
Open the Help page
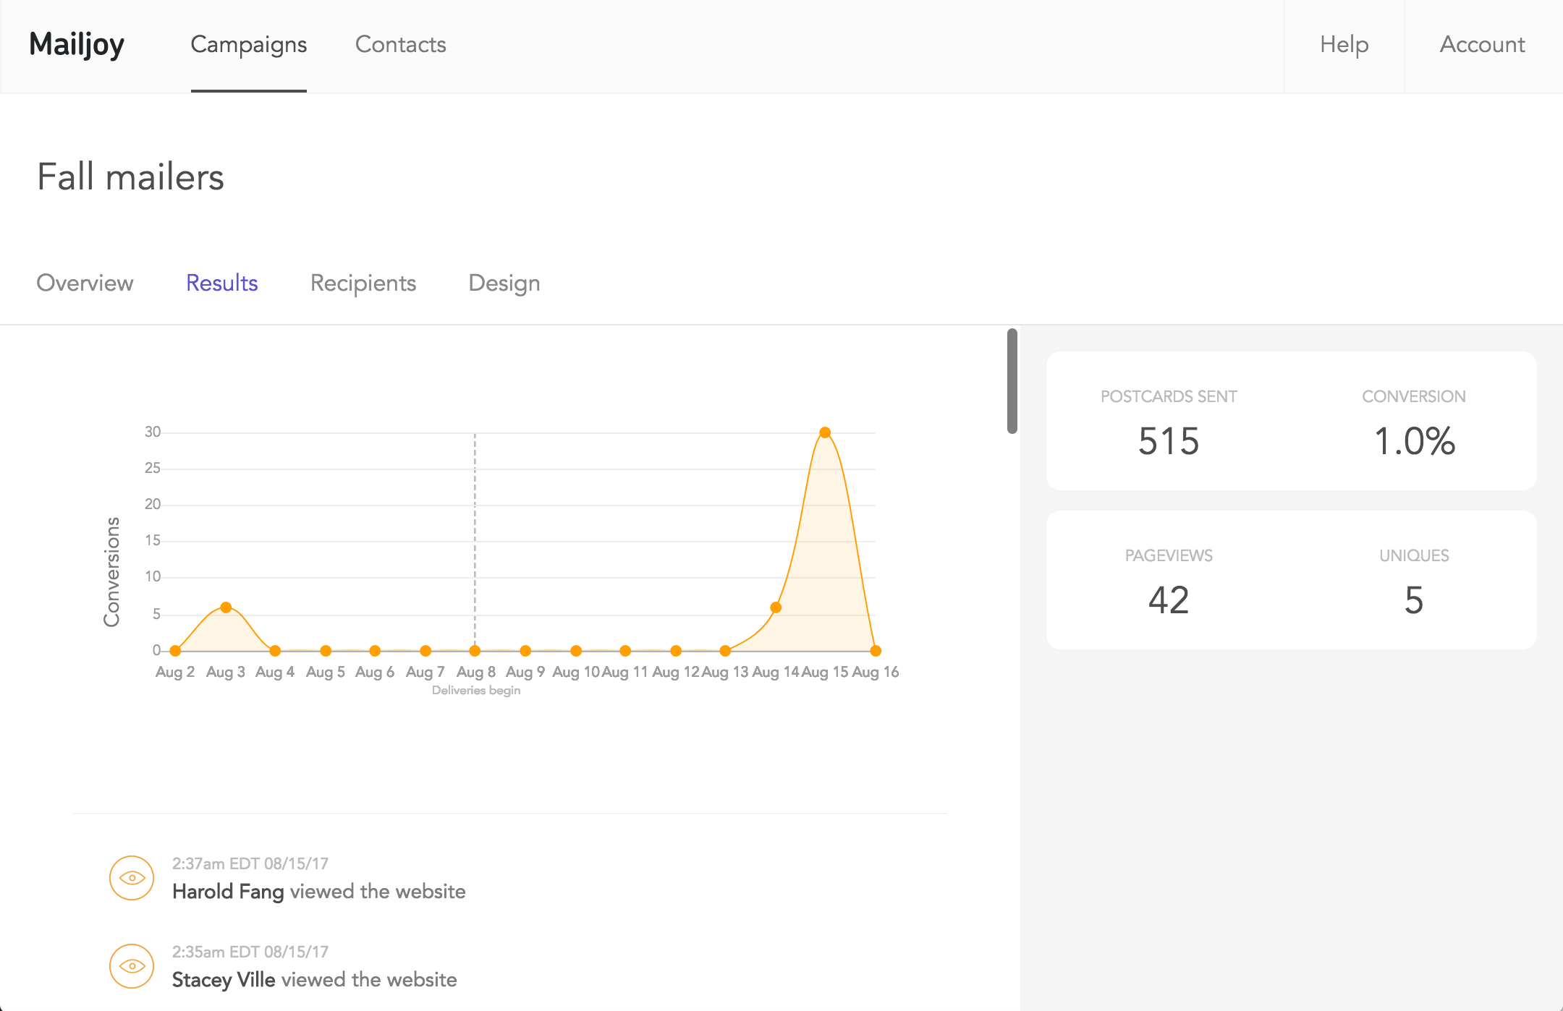[1344, 45]
